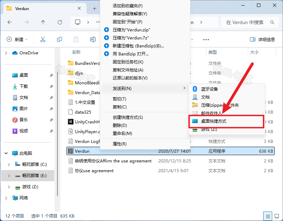Open Documents (文档) quick access
283x221 pixels.
click(x=20, y=98)
